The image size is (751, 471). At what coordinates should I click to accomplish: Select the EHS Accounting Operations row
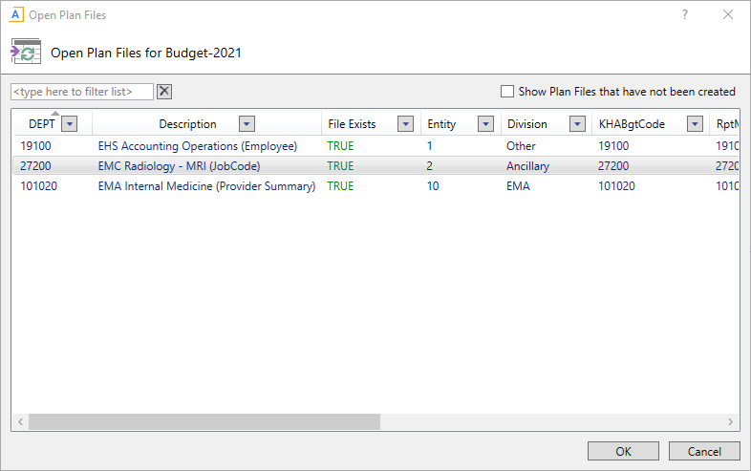(198, 146)
